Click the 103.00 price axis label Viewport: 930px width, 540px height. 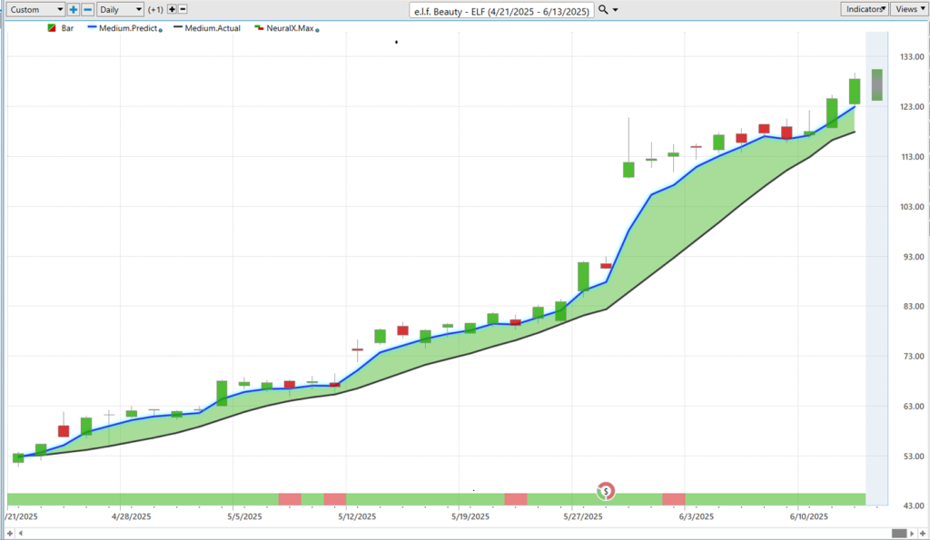pos(912,207)
